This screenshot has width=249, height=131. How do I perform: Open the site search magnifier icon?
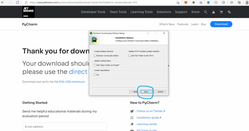[205, 12]
